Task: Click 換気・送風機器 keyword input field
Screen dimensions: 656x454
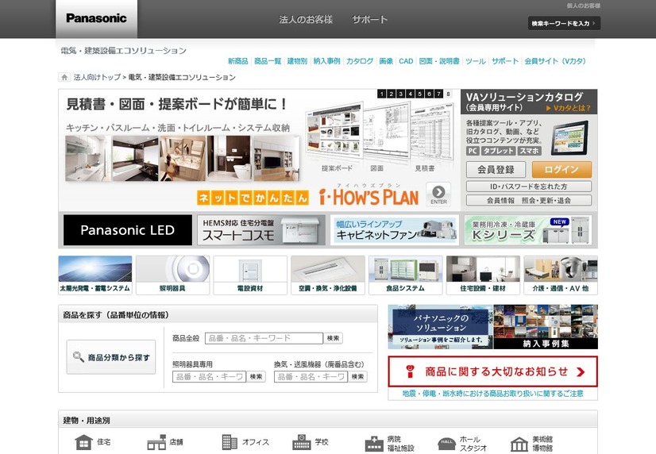Action: pos(311,377)
